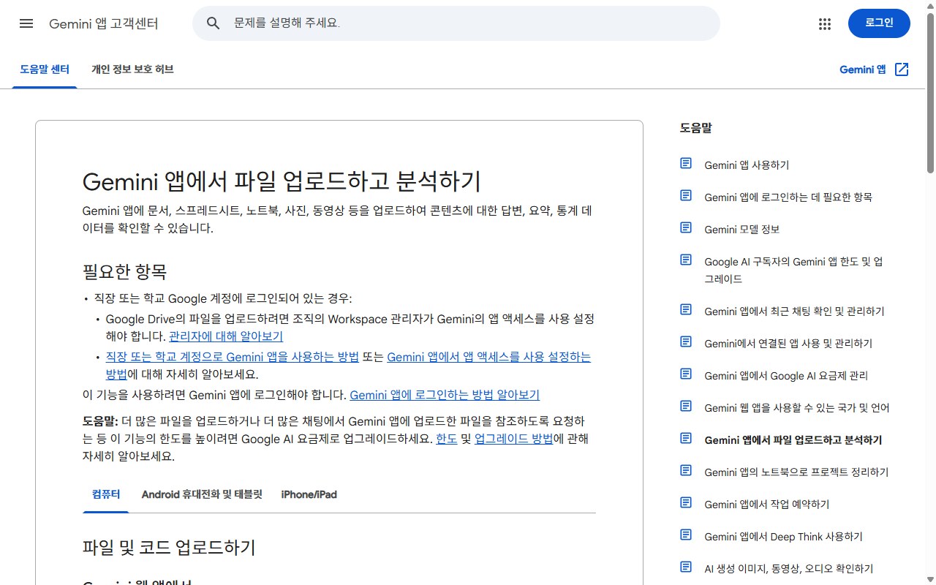This screenshot has width=936, height=585.
Task: Click the article icon beside Gemini 앱 사용하기
Action: tap(686, 164)
